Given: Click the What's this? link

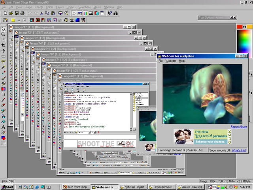Looking at the screenshot, I should [x=239, y=150].
